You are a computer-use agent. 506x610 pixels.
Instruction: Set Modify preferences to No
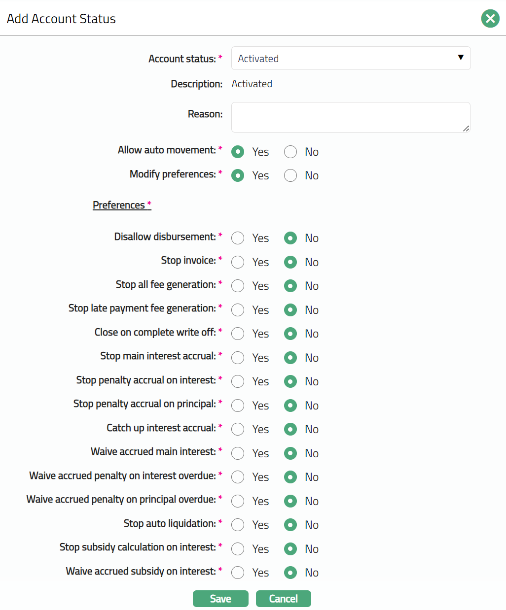click(x=290, y=175)
